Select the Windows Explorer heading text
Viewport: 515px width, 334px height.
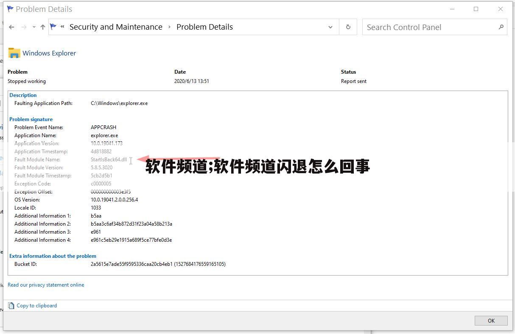[49, 53]
